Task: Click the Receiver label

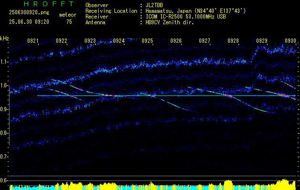Action: tap(97, 17)
